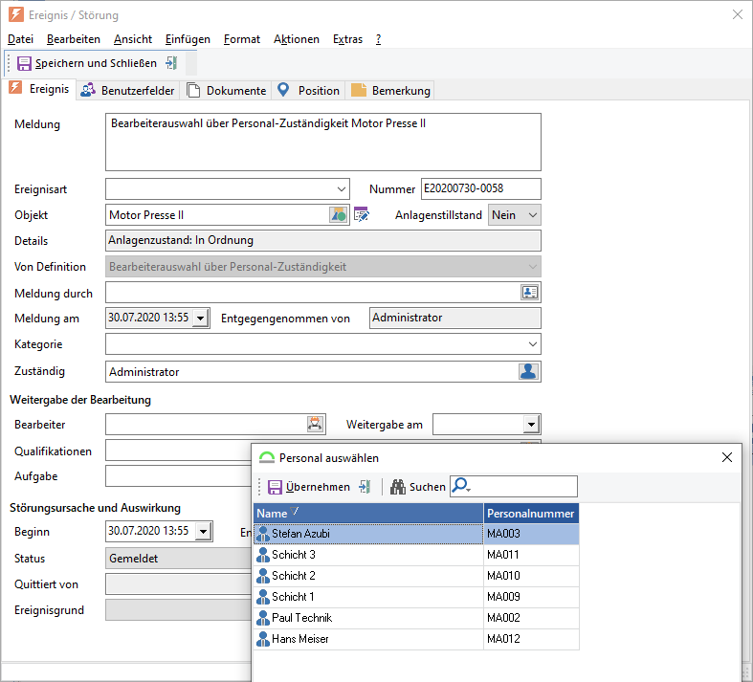Switch to the Position tab
Viewport: 753px width, 682px height.
click(x=309, y=90)
